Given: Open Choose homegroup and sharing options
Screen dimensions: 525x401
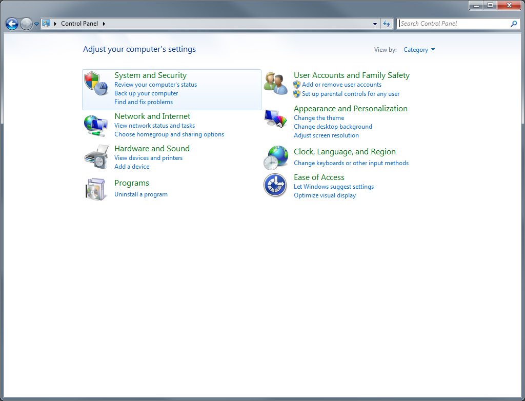Looking at the screenshot, I should pos(169,134).
